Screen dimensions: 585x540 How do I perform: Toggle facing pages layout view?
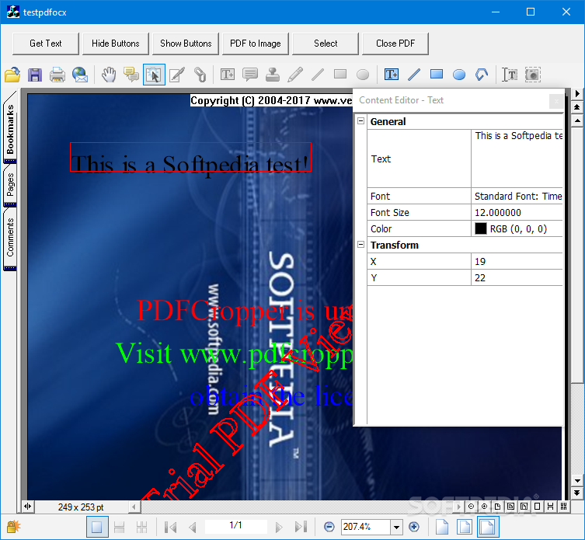click(141, 527)
